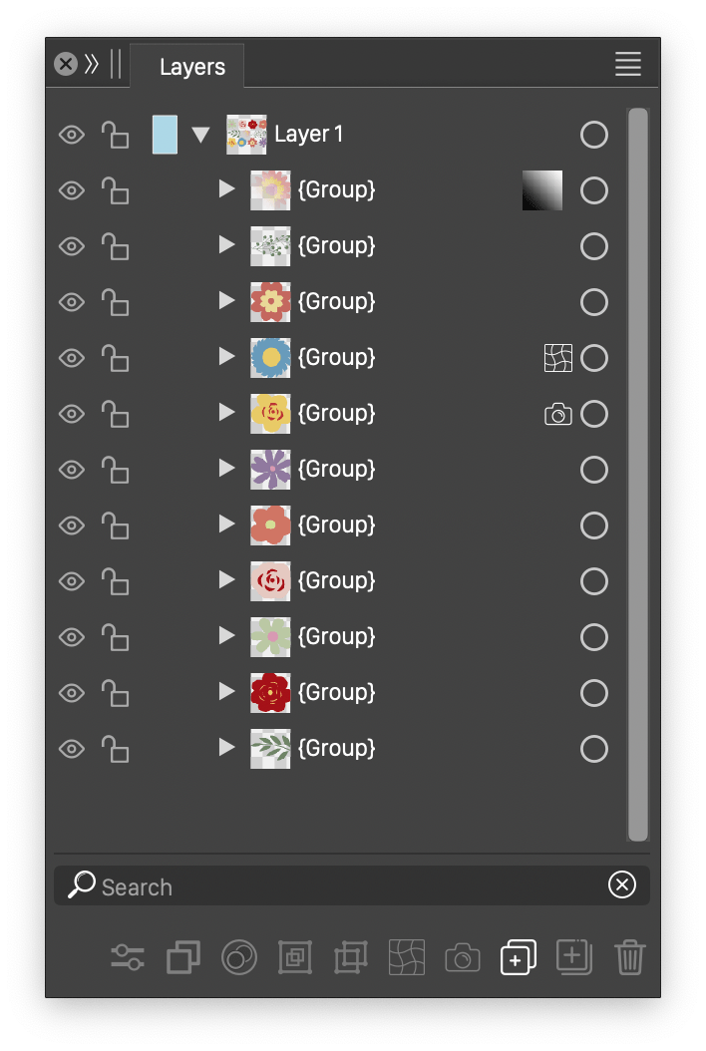
Task: Toggle visibility of the bottom leaf {Group}
Action: 71,749
